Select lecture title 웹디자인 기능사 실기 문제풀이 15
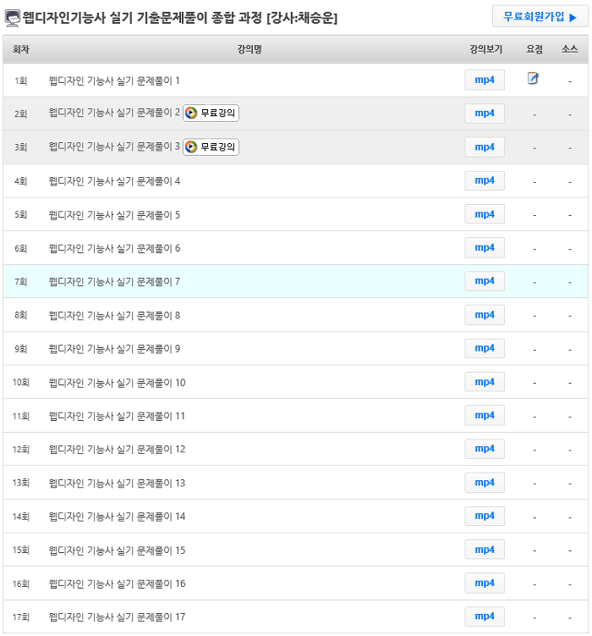The image size is (592, 636). (x=117, y=550)
